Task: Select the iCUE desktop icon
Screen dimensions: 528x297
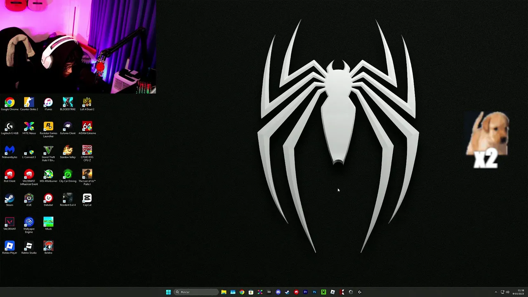Action: click(29, 200)
